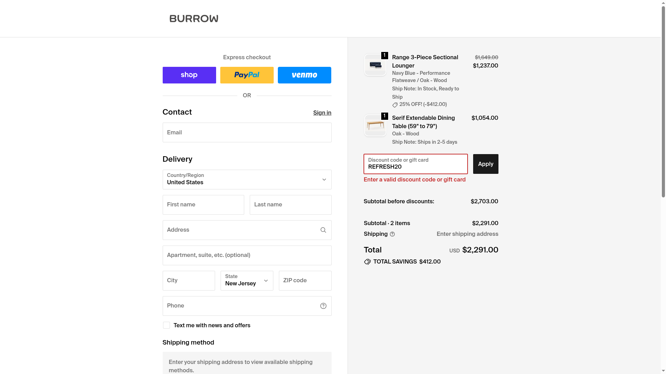The image size is (666, 374).
Task: Click quantity badge on Range Sectional Lounger
Action: tap(385, 55)
